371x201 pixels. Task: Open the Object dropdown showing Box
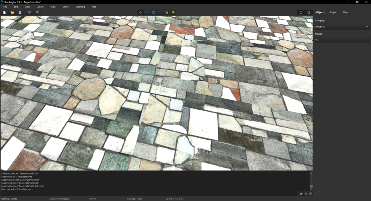point(342,40)
